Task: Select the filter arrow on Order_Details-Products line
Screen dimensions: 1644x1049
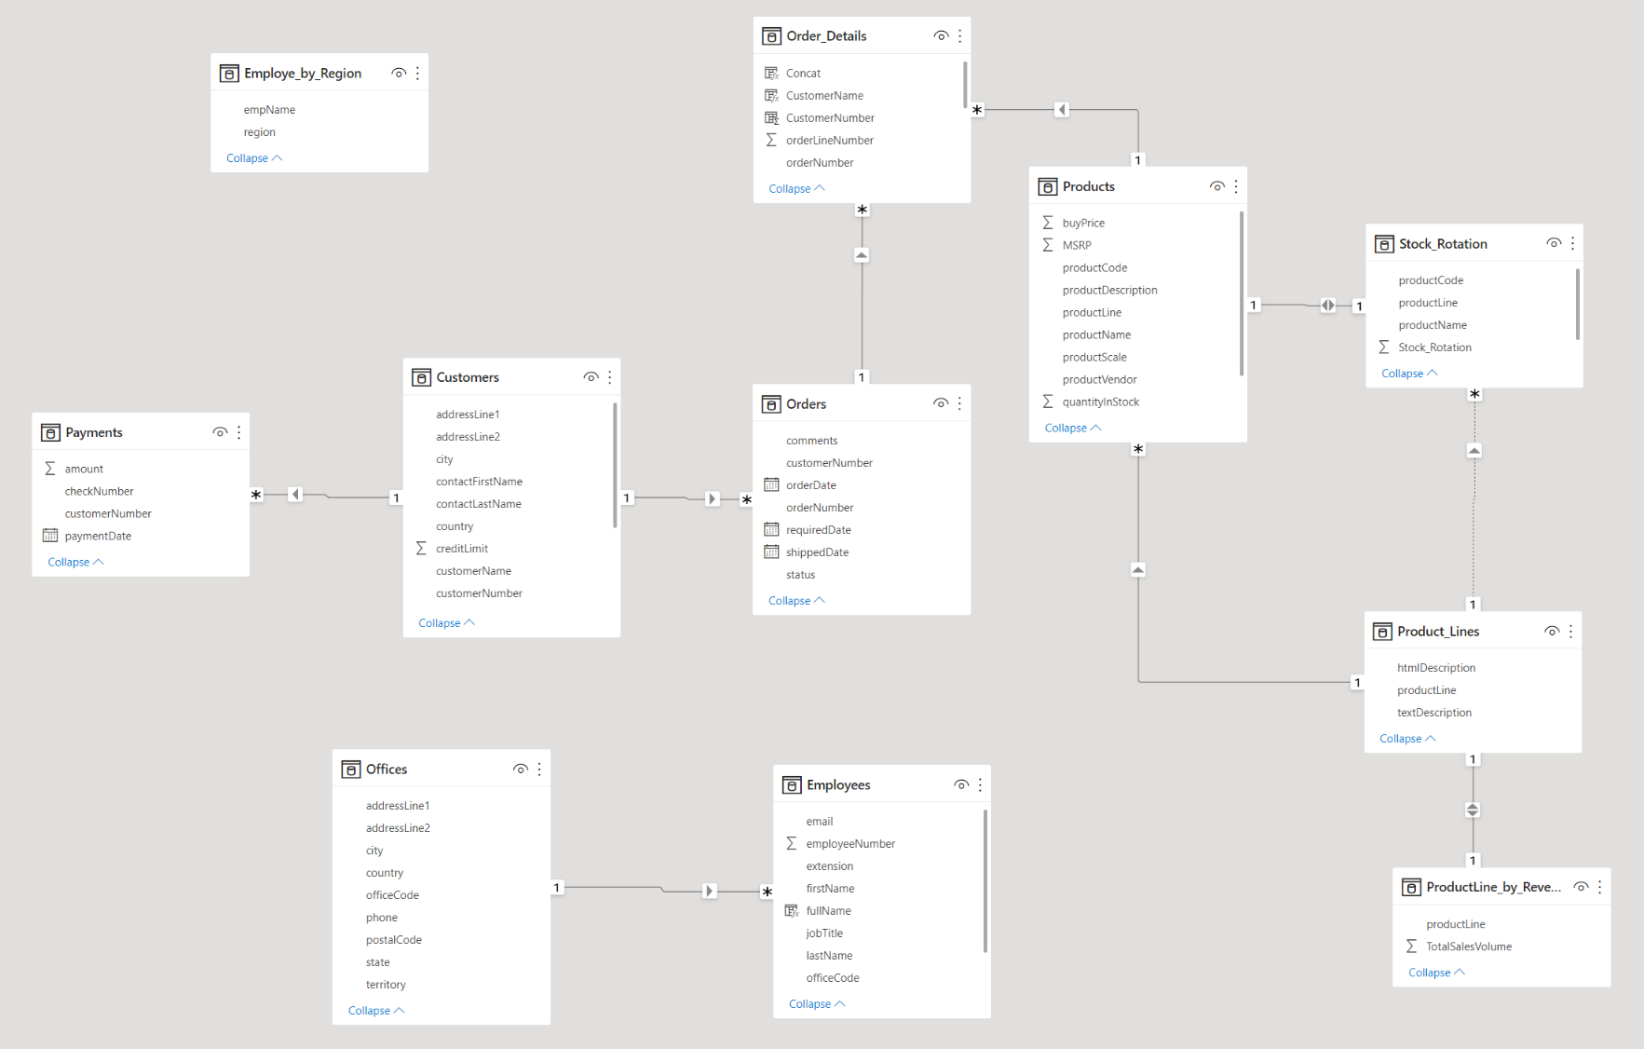Action: tap(1062, 110)
